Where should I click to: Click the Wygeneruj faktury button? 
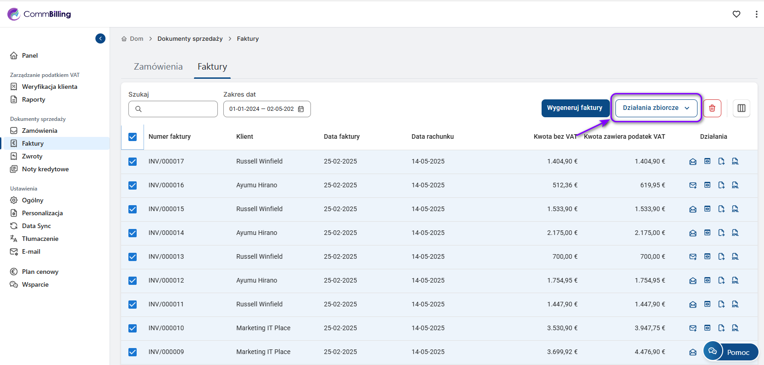coord(575,108)
